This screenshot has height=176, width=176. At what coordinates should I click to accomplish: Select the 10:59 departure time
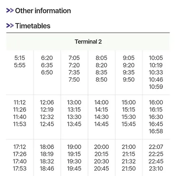tap(156, 87)
